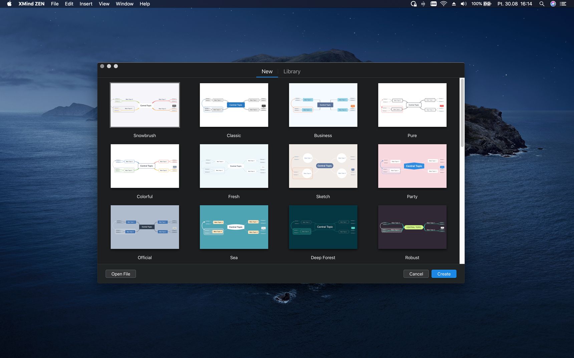The width and height of the screenshot is (574, 358).
Task: Select the Party theme thumbnail
Action: pos(412,166)
